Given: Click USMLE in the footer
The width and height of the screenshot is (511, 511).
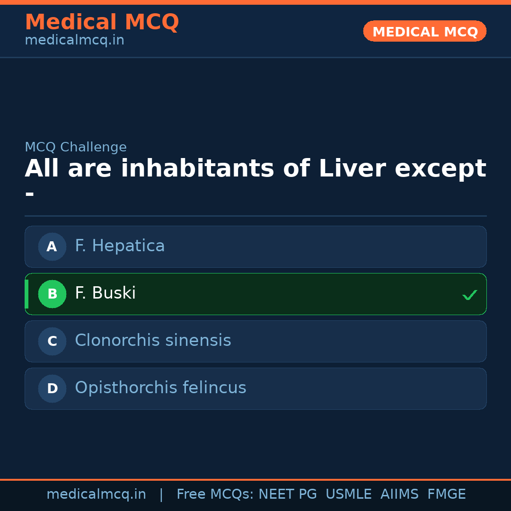Looking at the screenshot, I should tap(348, 494).
